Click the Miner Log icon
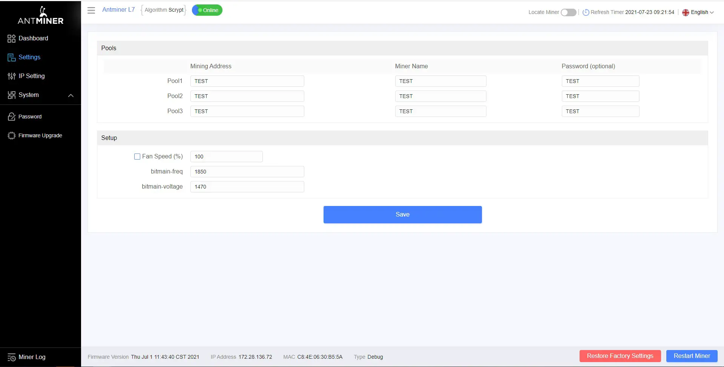Screen dimensions: 724x367 (12, 357)
